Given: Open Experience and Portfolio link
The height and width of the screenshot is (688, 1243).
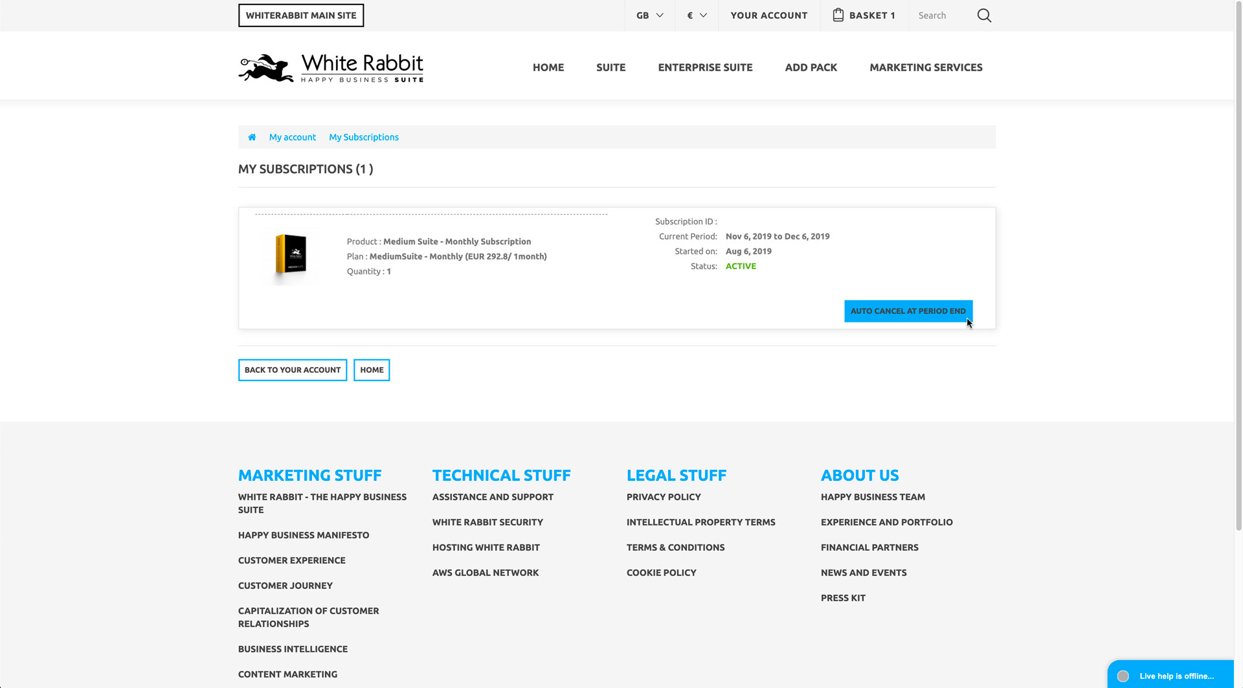Looking at the screenshot, I should click(887, 522).
